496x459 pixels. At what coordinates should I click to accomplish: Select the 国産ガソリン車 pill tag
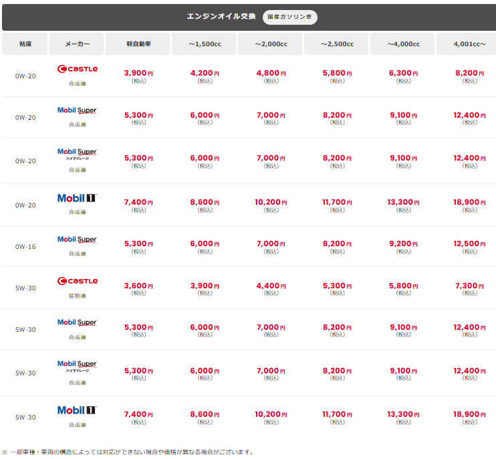(289, 17)
